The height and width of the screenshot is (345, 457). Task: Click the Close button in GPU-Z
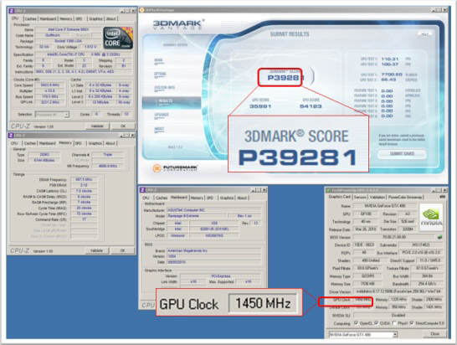pos(435,334)
